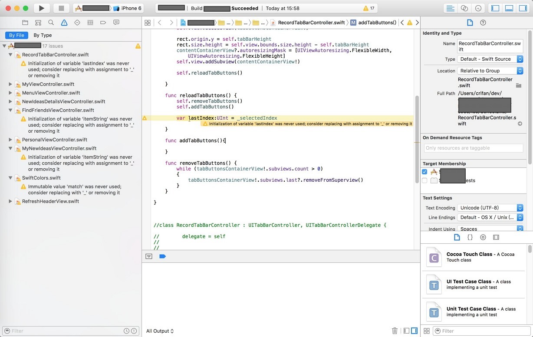
Task: Open the All Output filter dropdown
Action: [x=160, y=331]
